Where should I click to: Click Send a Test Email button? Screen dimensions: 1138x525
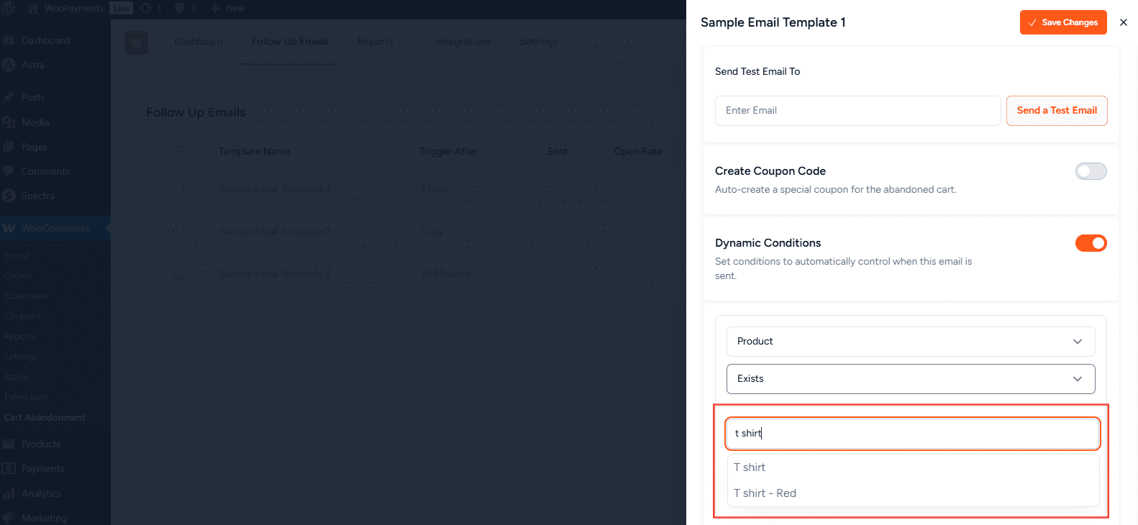click(1056, 111)
